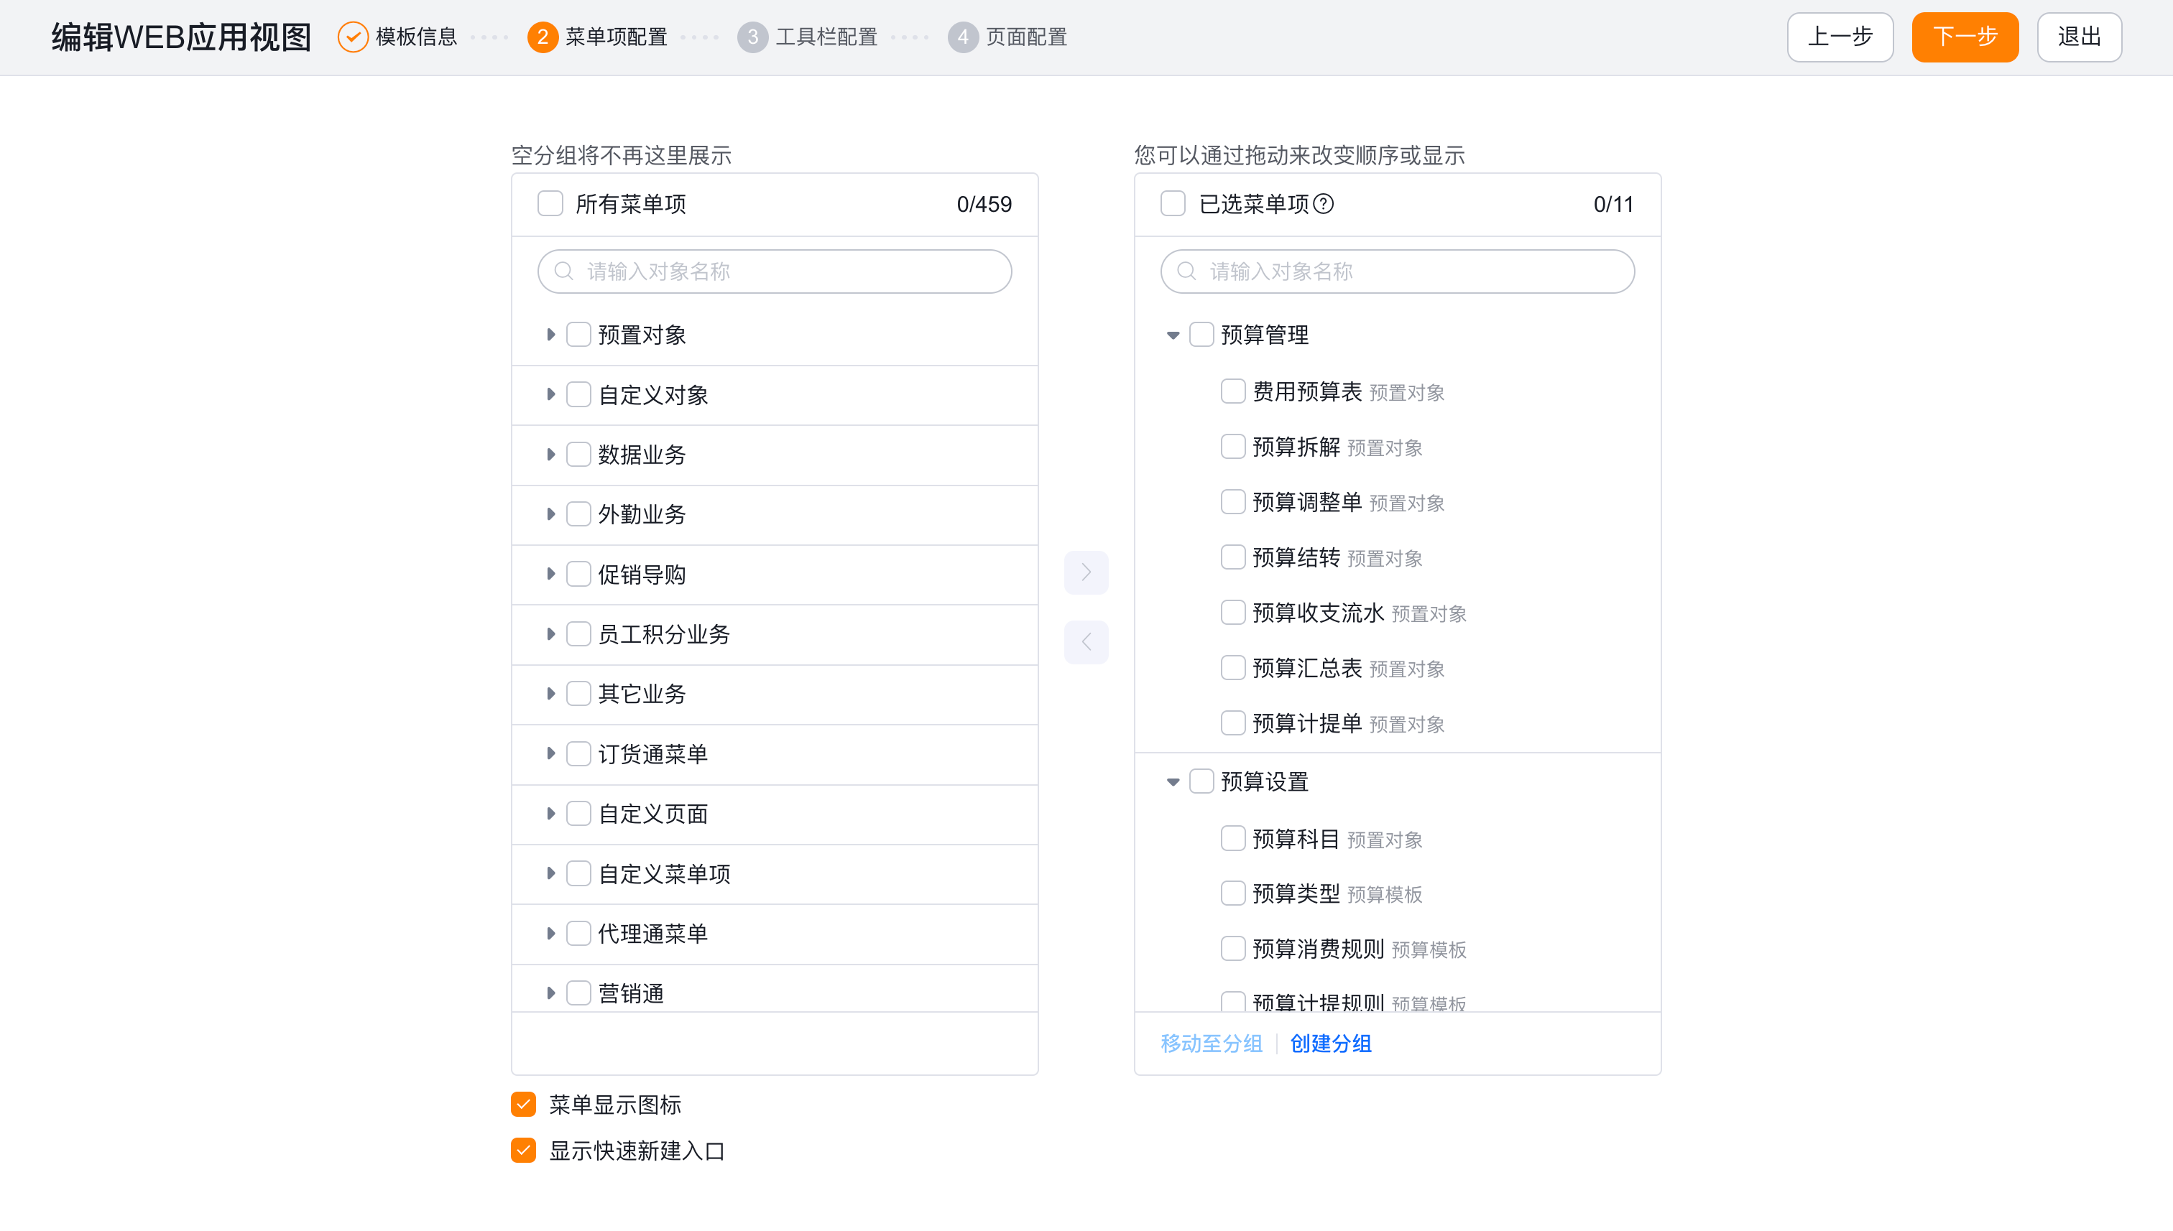Select the 预算类型 row label
The height and width of the screenshot is (1231, 2173).
(1296, 893)
